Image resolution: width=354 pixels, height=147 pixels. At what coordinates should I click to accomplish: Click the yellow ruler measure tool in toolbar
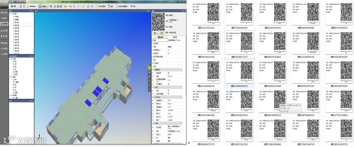pos(66,7)
